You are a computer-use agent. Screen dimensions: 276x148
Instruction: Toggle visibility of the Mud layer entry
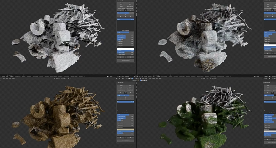[132, 102]
